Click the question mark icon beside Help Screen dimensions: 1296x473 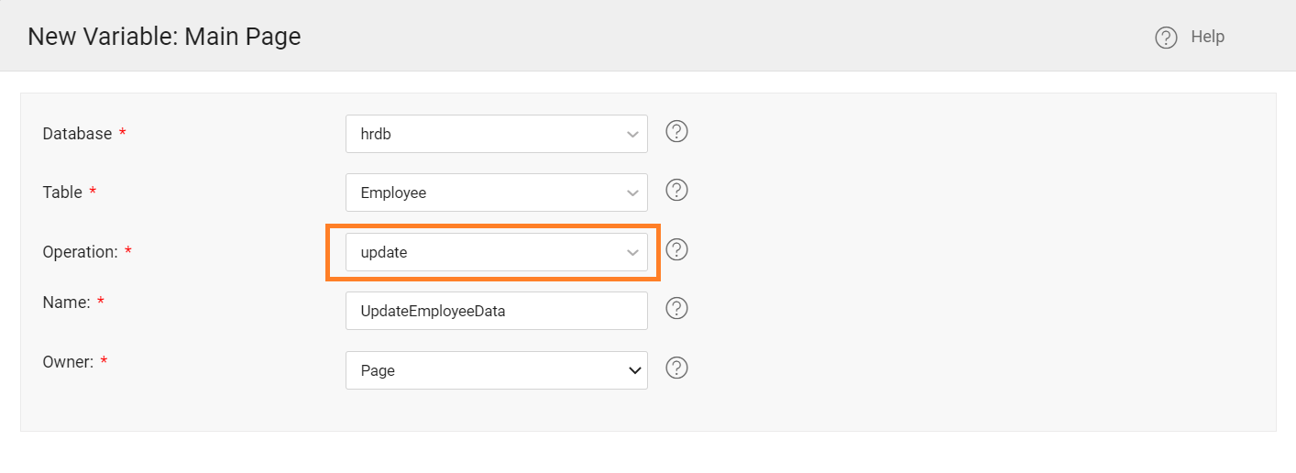(x=1166, y=38)
